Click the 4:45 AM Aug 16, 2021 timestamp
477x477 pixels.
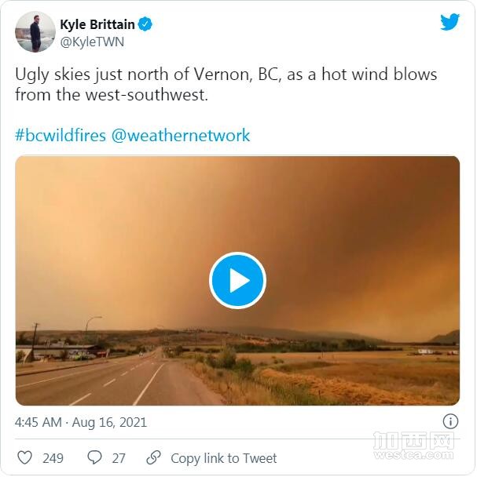[x=81, y=422]
